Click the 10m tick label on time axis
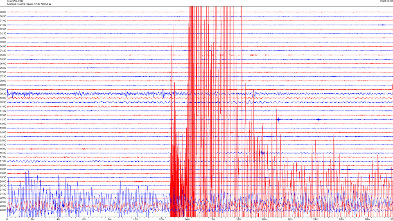The image size is (393, 221). pos(136,219)
